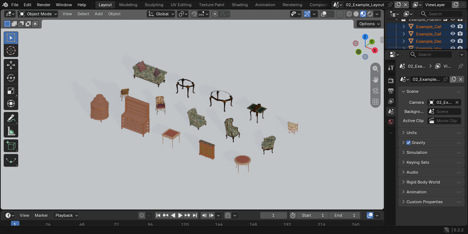
Task: Click select mode Extend icon
Action: click(x=14, y=24)
